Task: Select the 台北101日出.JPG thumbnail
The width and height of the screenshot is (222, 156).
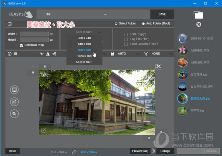Action: [183, 86]
